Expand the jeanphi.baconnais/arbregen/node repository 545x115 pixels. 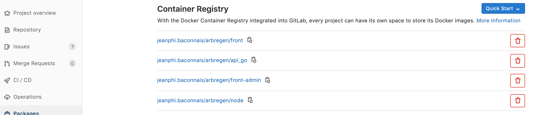(x=200, y=100)
